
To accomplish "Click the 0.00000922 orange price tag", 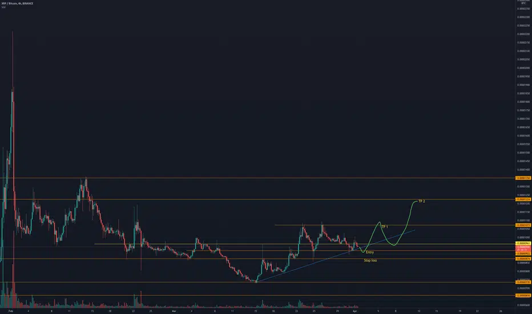I will (523, 253).
